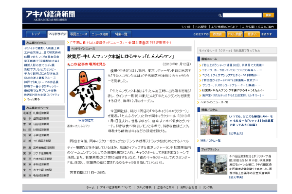Screen dimensions: 292x194
Task: Open the デジイチで撮影した映画上映 topic link
Action: pos(42,48)
